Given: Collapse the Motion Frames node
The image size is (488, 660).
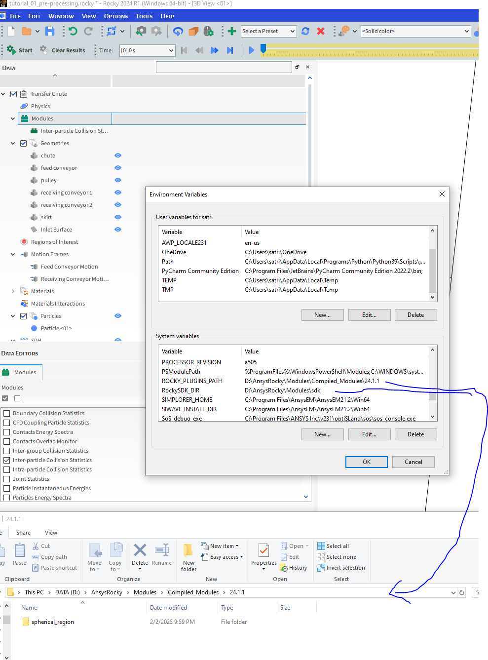Looking at the screenshot, I should tap(13, 254).
